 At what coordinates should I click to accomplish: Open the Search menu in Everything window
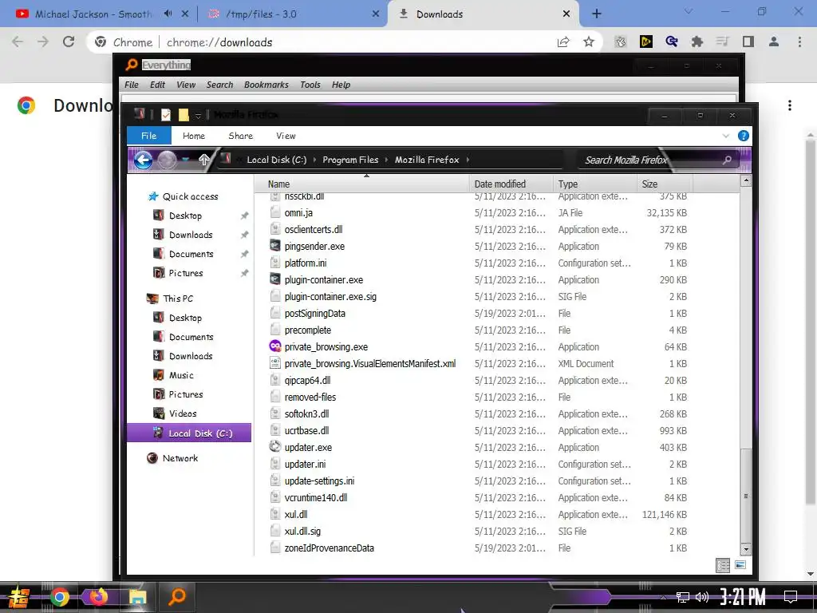click(x=219, y=85)
